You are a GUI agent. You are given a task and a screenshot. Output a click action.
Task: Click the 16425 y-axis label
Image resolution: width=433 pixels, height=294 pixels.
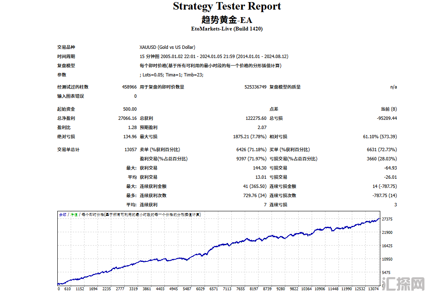point(387,246)
